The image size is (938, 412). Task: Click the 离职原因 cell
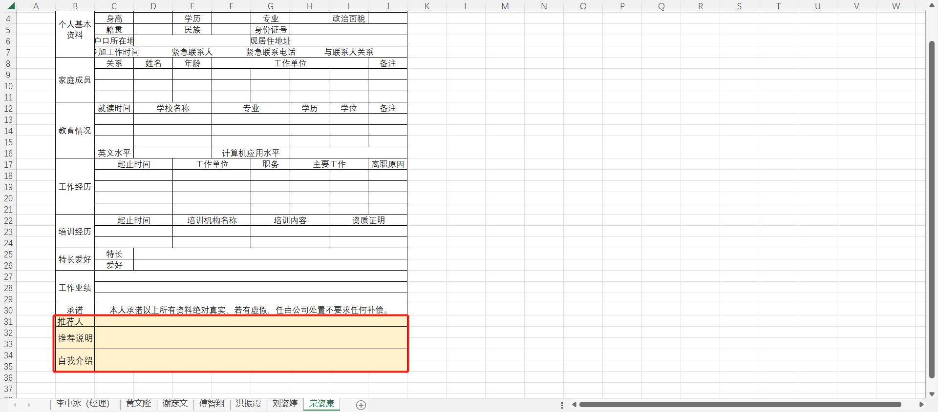point(387,164)
